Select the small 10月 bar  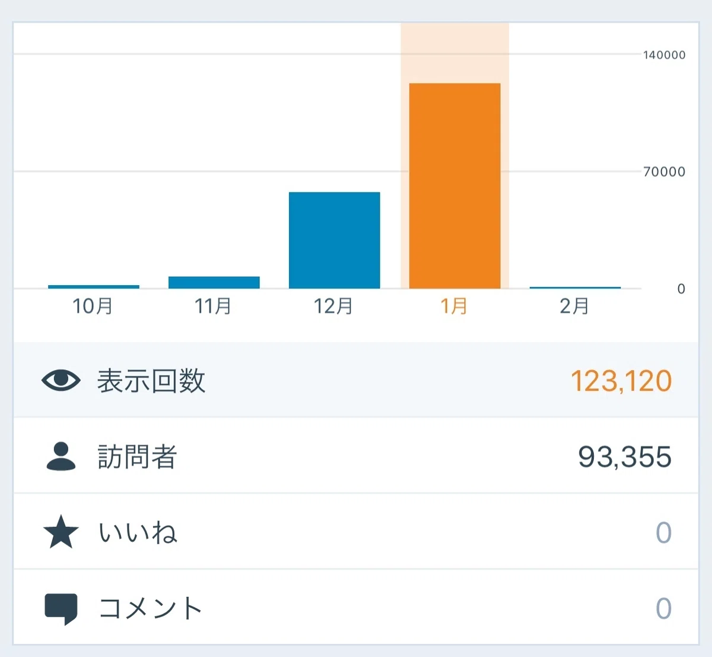point(94,287)
